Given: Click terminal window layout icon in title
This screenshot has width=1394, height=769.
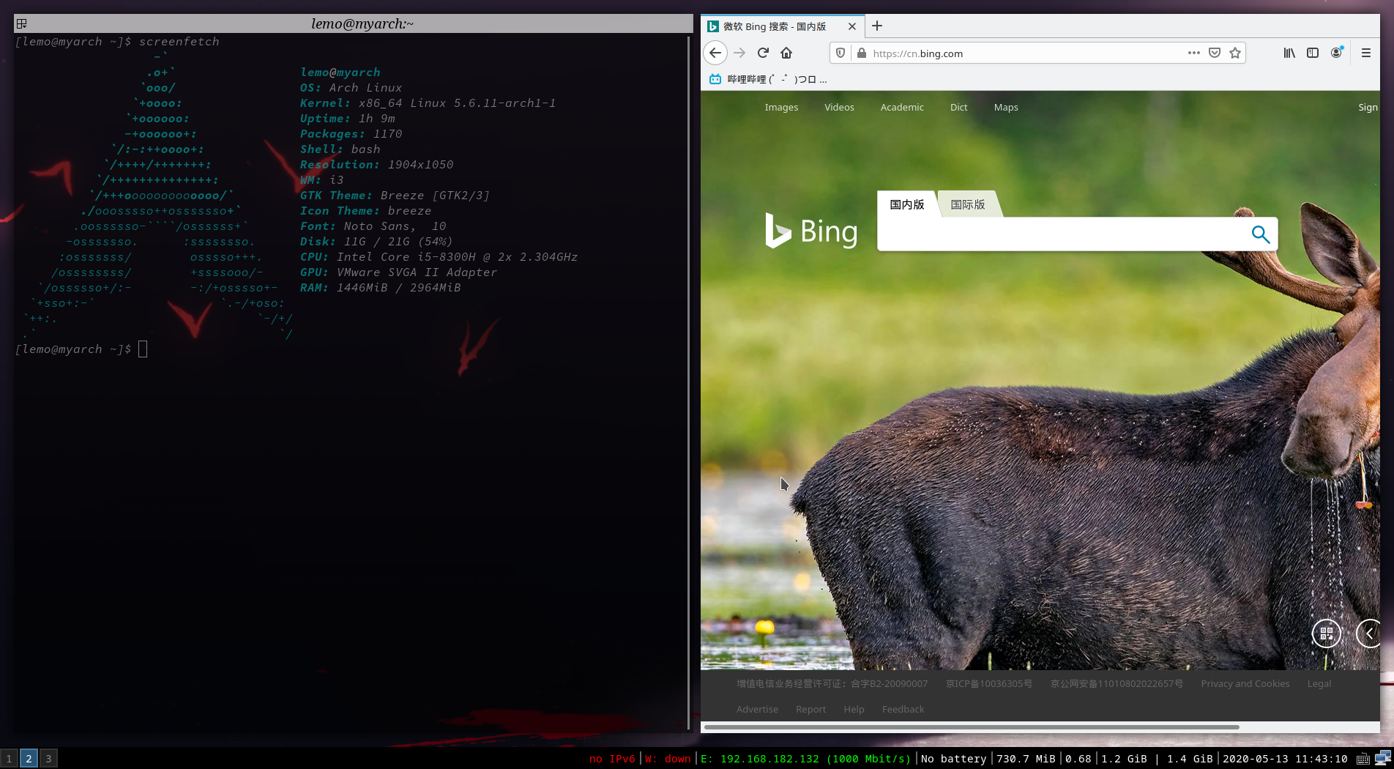Looking at the screenshot, I should pyautogui.click(x=22, y=23).
